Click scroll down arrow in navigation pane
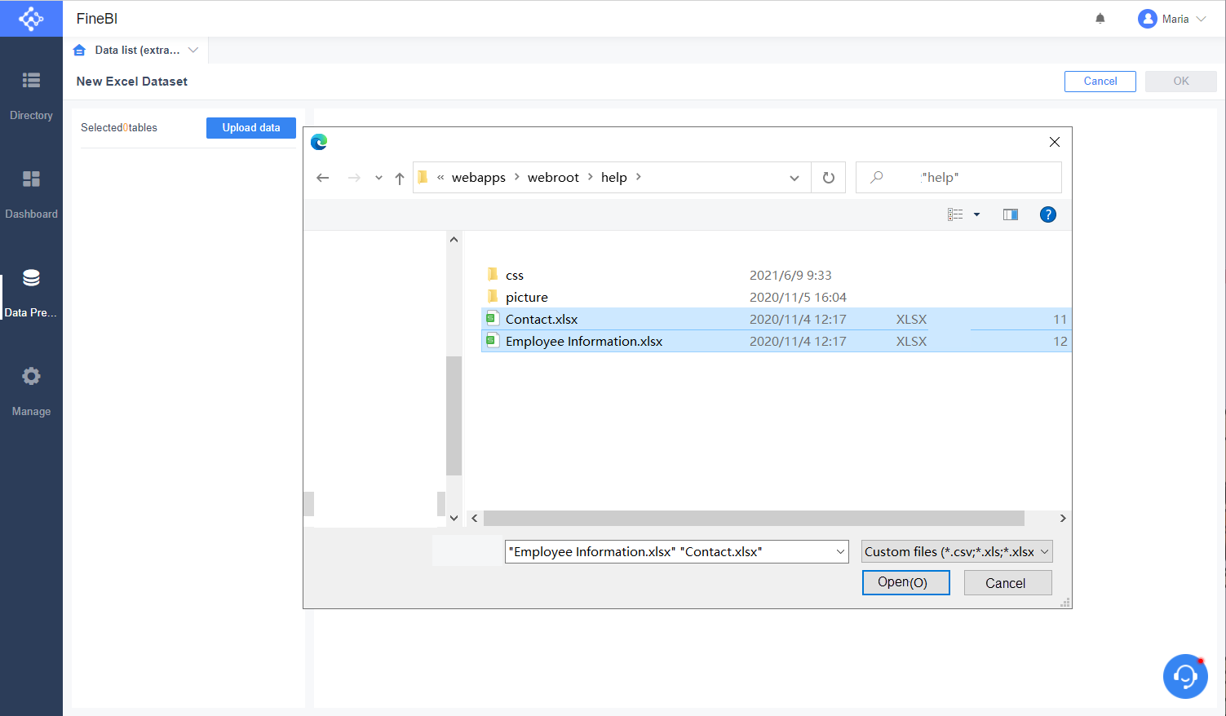Viewport: 1226px width, 716px height. [454, 518]
